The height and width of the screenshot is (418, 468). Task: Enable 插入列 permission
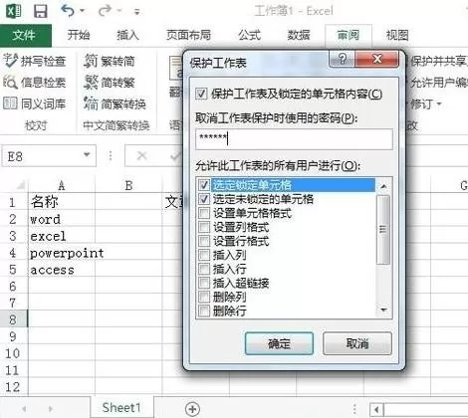coord(204,255)
